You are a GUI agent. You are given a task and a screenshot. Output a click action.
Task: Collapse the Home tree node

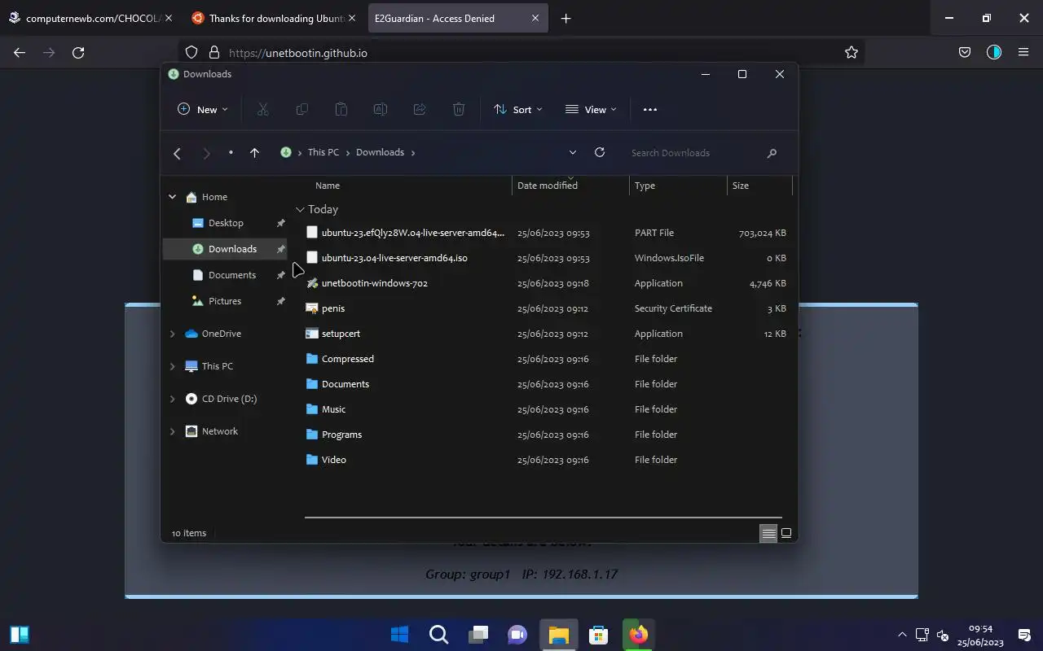pos(172,197)
